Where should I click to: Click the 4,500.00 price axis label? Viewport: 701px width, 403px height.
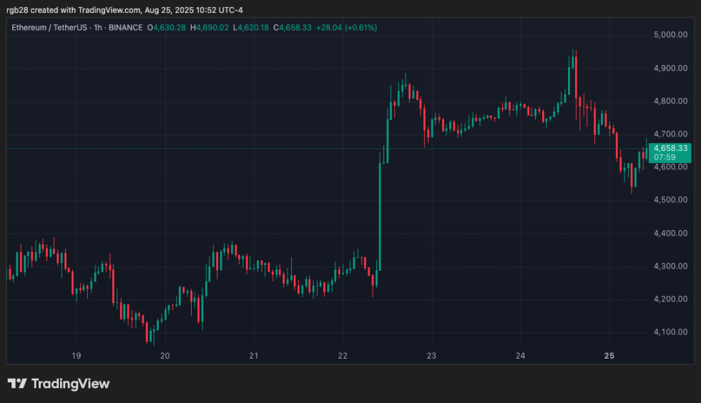[672, 200]
